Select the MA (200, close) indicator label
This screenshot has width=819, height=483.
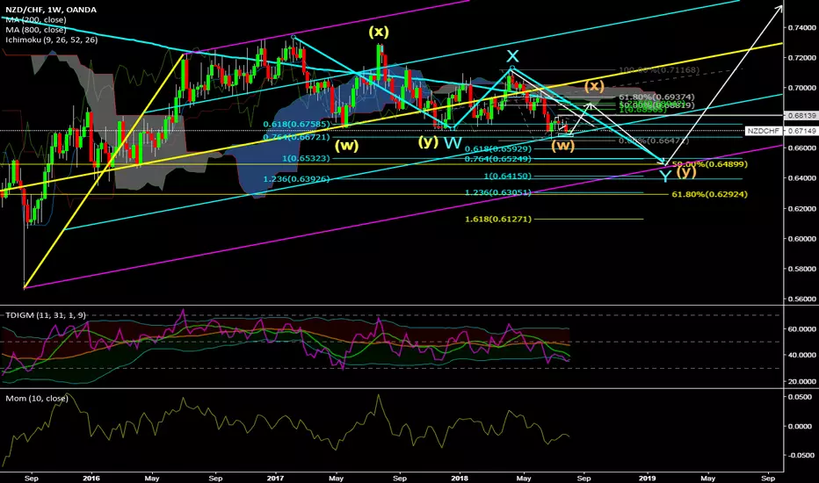(x=36, y=20)
